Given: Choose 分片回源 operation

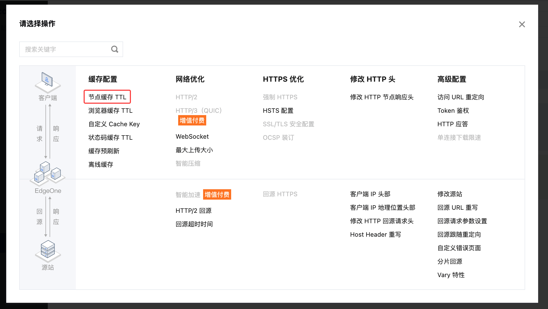Looking at the screenshot, I should tap(450, 262).
